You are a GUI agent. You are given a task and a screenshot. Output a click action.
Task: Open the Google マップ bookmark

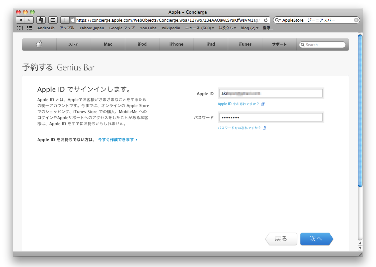click(122, 28)
